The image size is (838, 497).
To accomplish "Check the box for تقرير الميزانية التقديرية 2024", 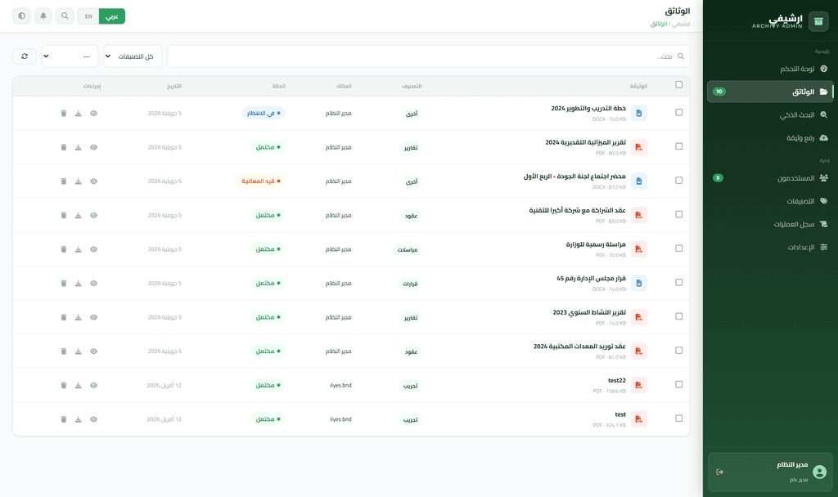I will click(x=678, y=146).
